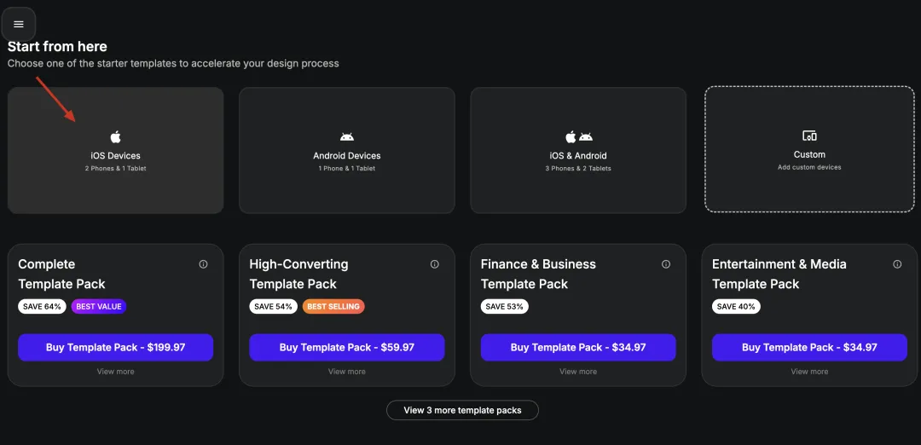View more under Complete Template Pack
This screenshot has height=445, width=921.
[115, 372]
